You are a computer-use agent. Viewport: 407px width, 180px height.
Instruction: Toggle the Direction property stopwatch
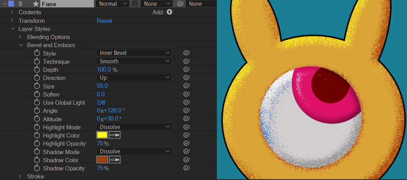[37, 78]
